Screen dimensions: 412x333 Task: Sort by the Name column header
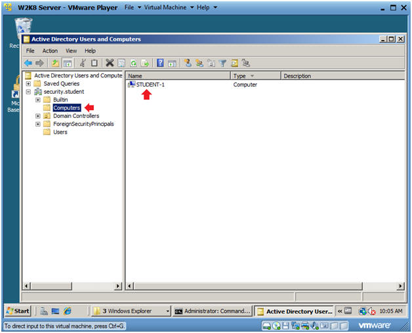178,76
